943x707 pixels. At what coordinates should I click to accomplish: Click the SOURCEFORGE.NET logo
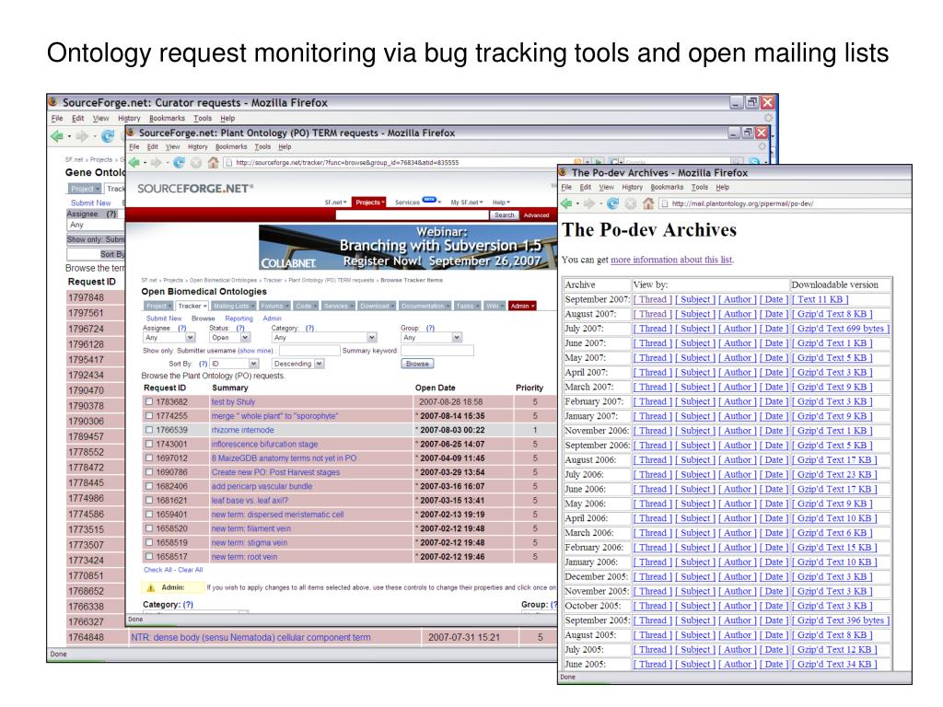point(195,188)
